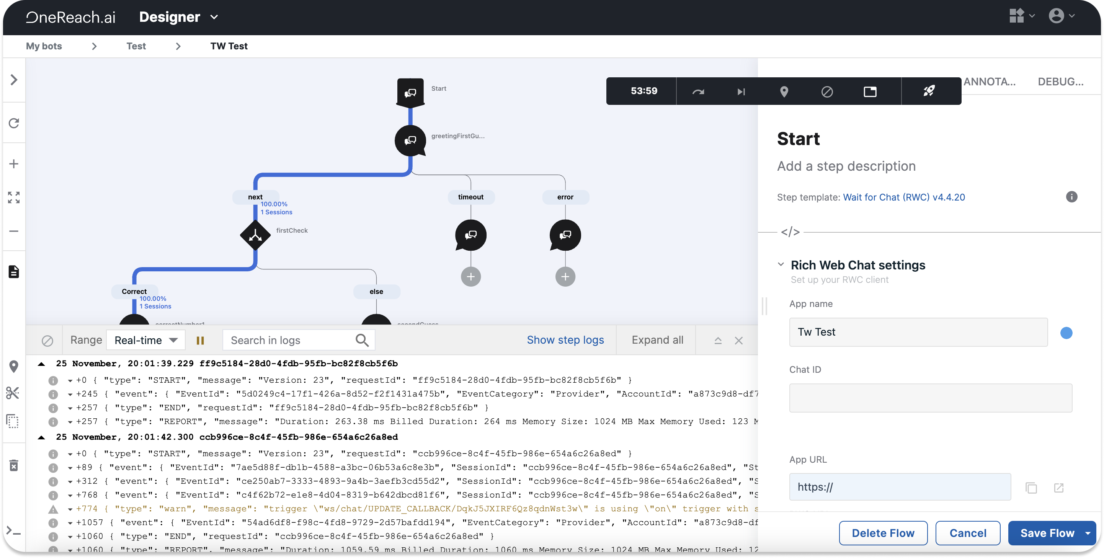Click the Show step logs link
The height and width of the screenshot is (558, 1104).
click(565, 340)
